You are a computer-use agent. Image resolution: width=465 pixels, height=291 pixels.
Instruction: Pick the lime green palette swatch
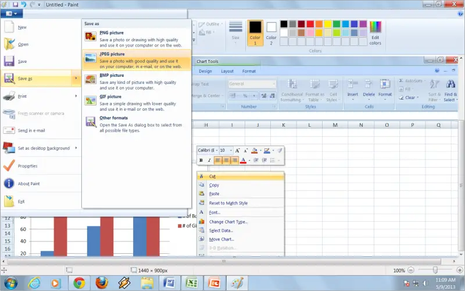tap(337, 33)
